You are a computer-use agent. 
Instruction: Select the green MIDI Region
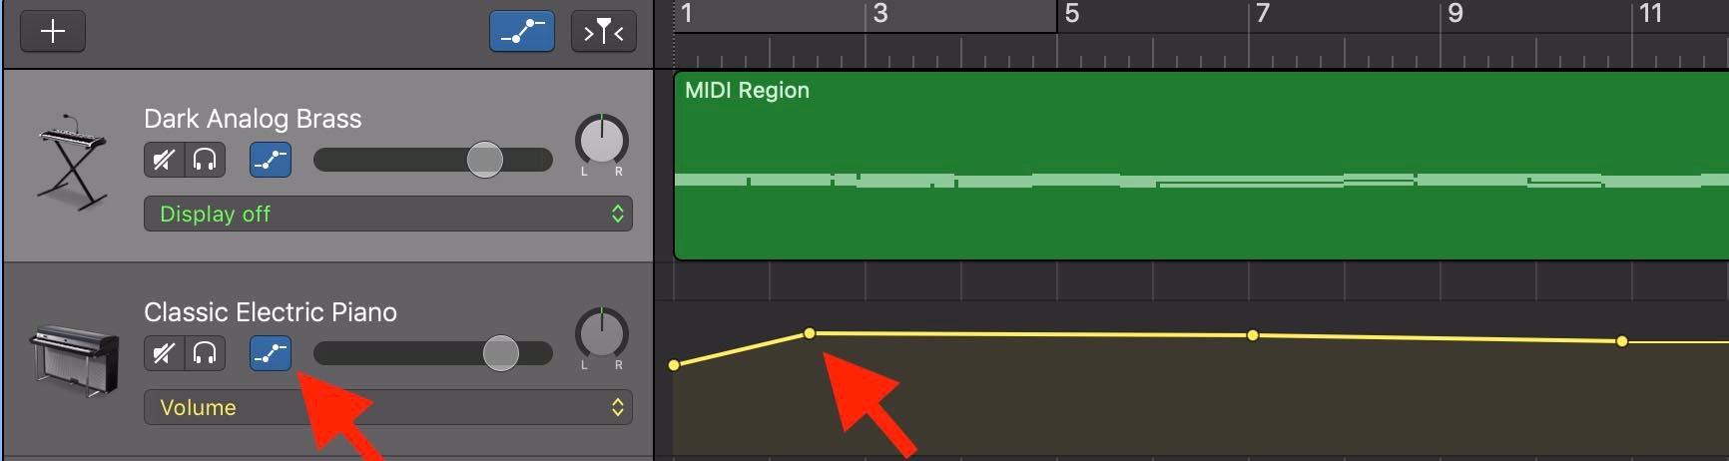tap(1201, 166)
